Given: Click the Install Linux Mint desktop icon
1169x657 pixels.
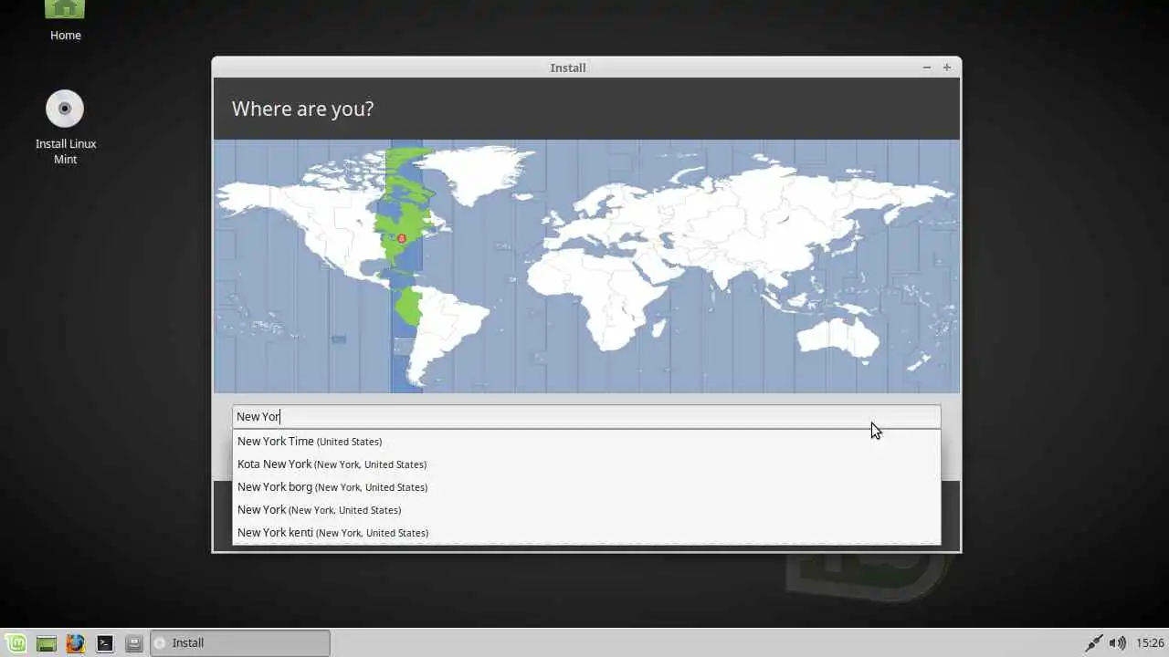Looking at the screenshot, I should click(x=66, y=128).
